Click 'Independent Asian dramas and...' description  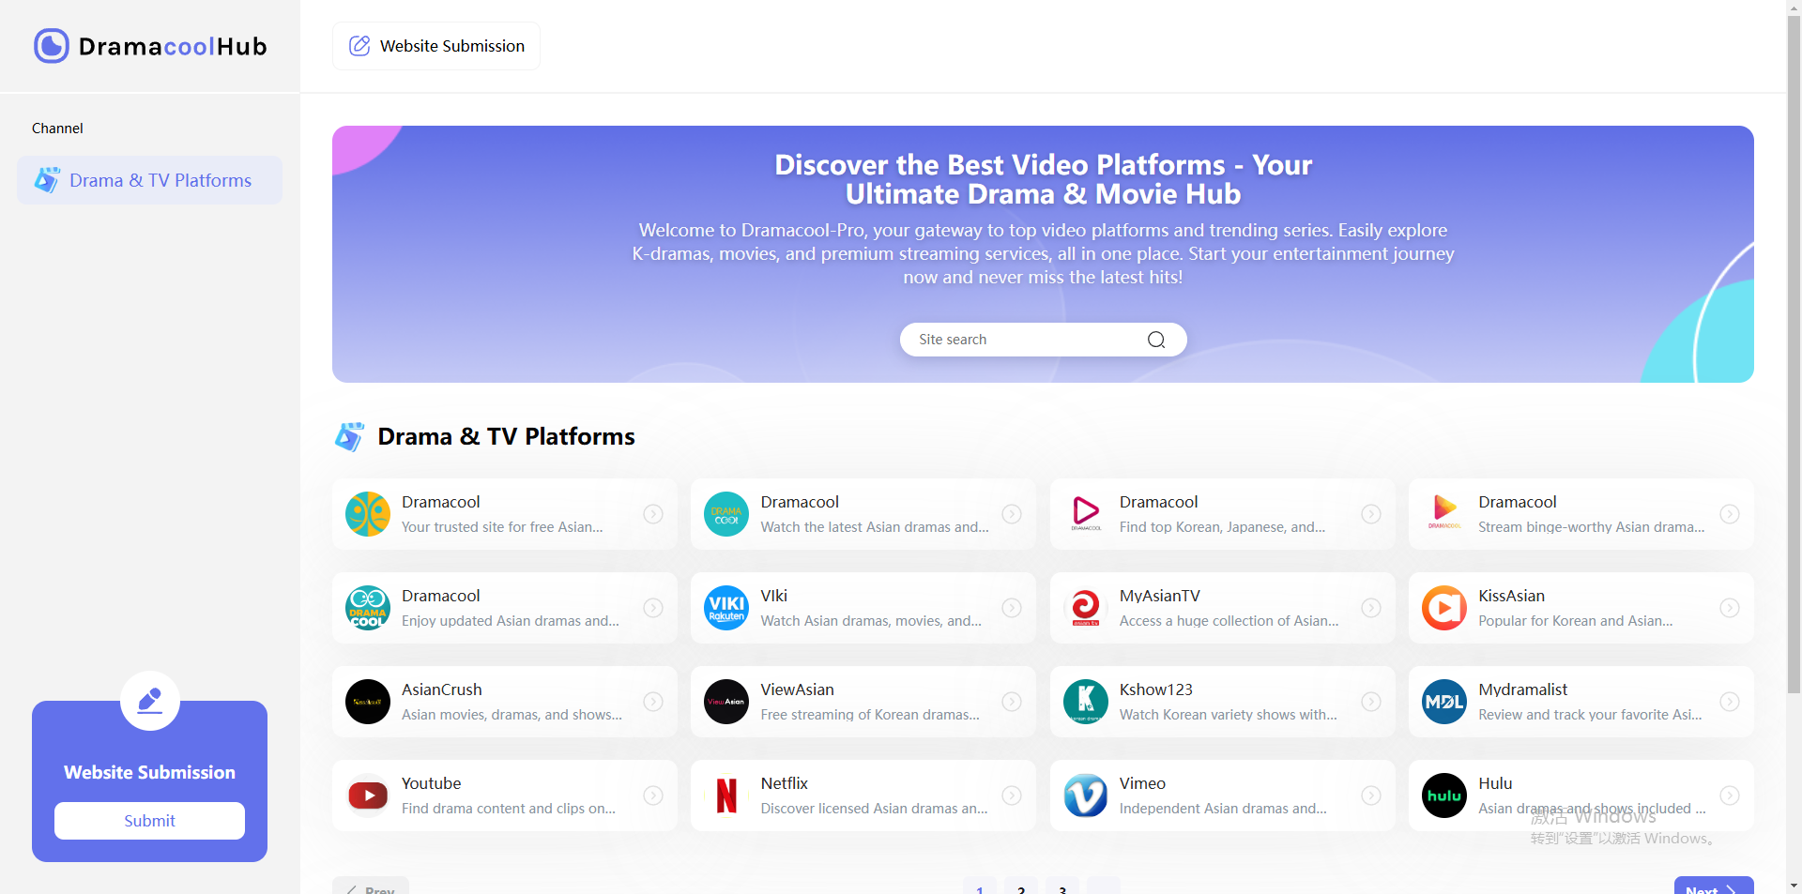[x=1223, y=809]
